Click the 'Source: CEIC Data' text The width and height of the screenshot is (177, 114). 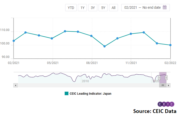point(155,111)
